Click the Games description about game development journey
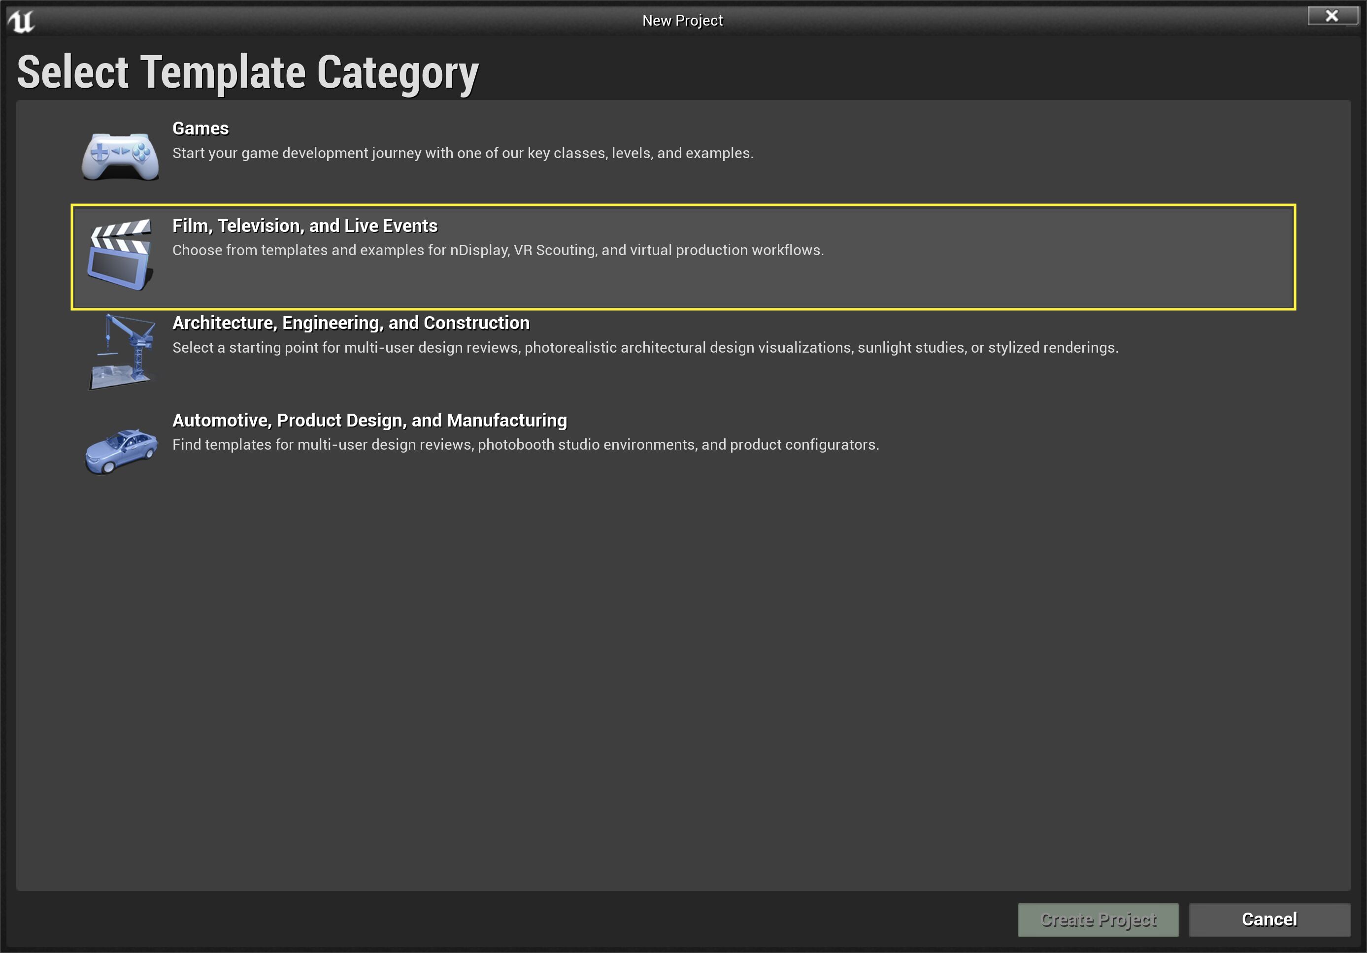The width and height of the screenshot is (1367, 953). [x=463, y=154]
